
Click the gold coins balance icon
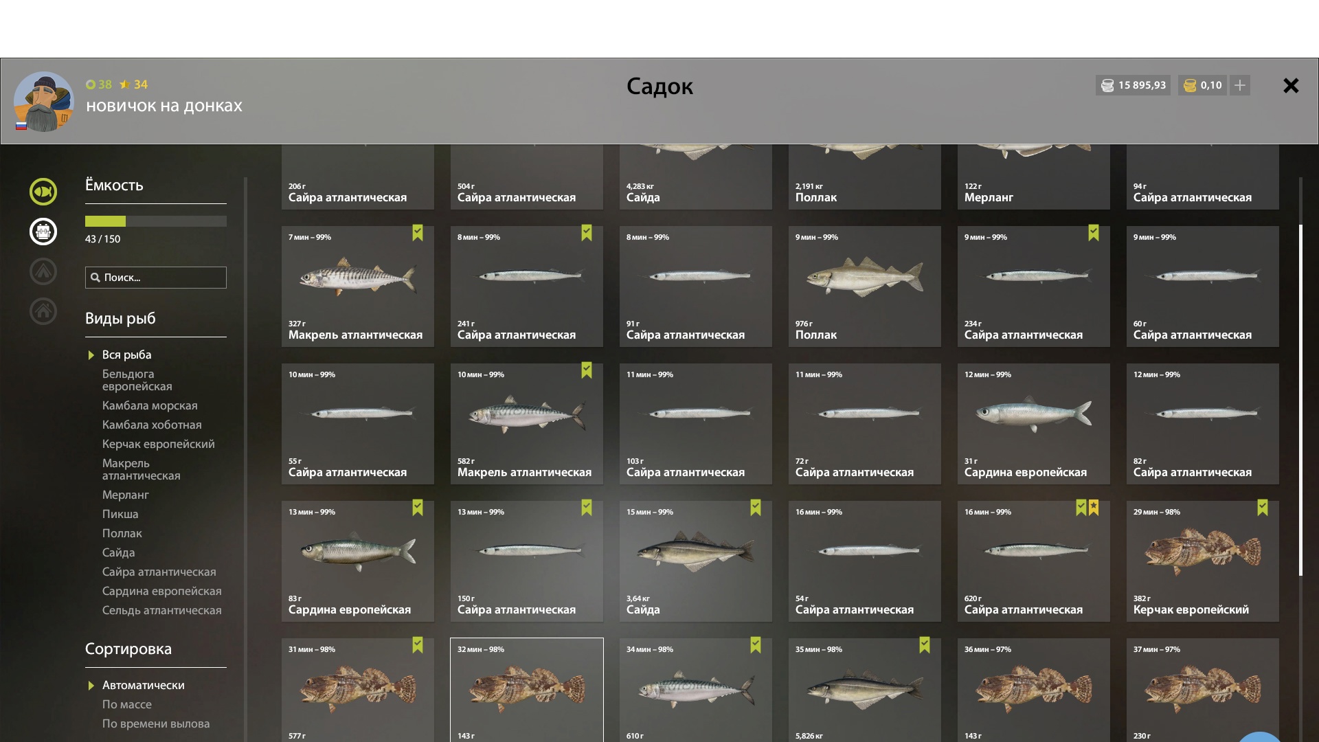[1190, 85]
